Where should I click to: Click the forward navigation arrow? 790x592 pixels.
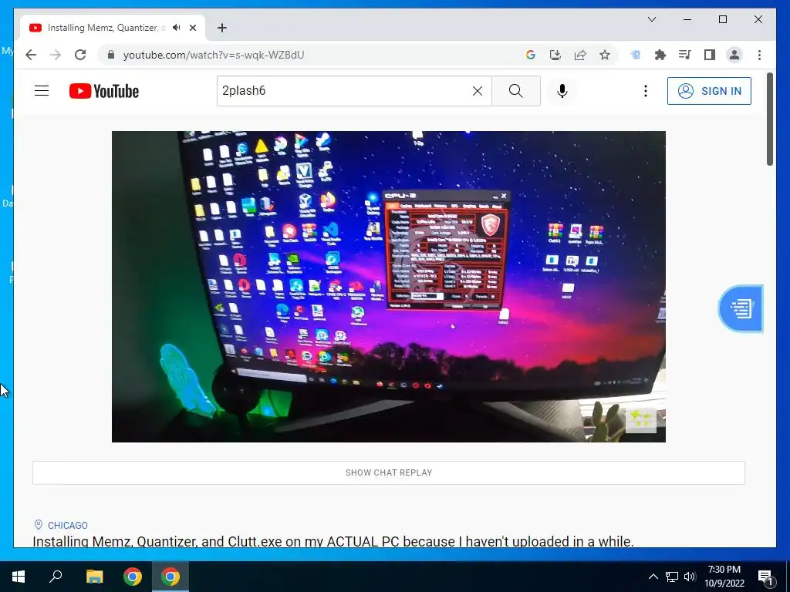[x=56, y=55]
